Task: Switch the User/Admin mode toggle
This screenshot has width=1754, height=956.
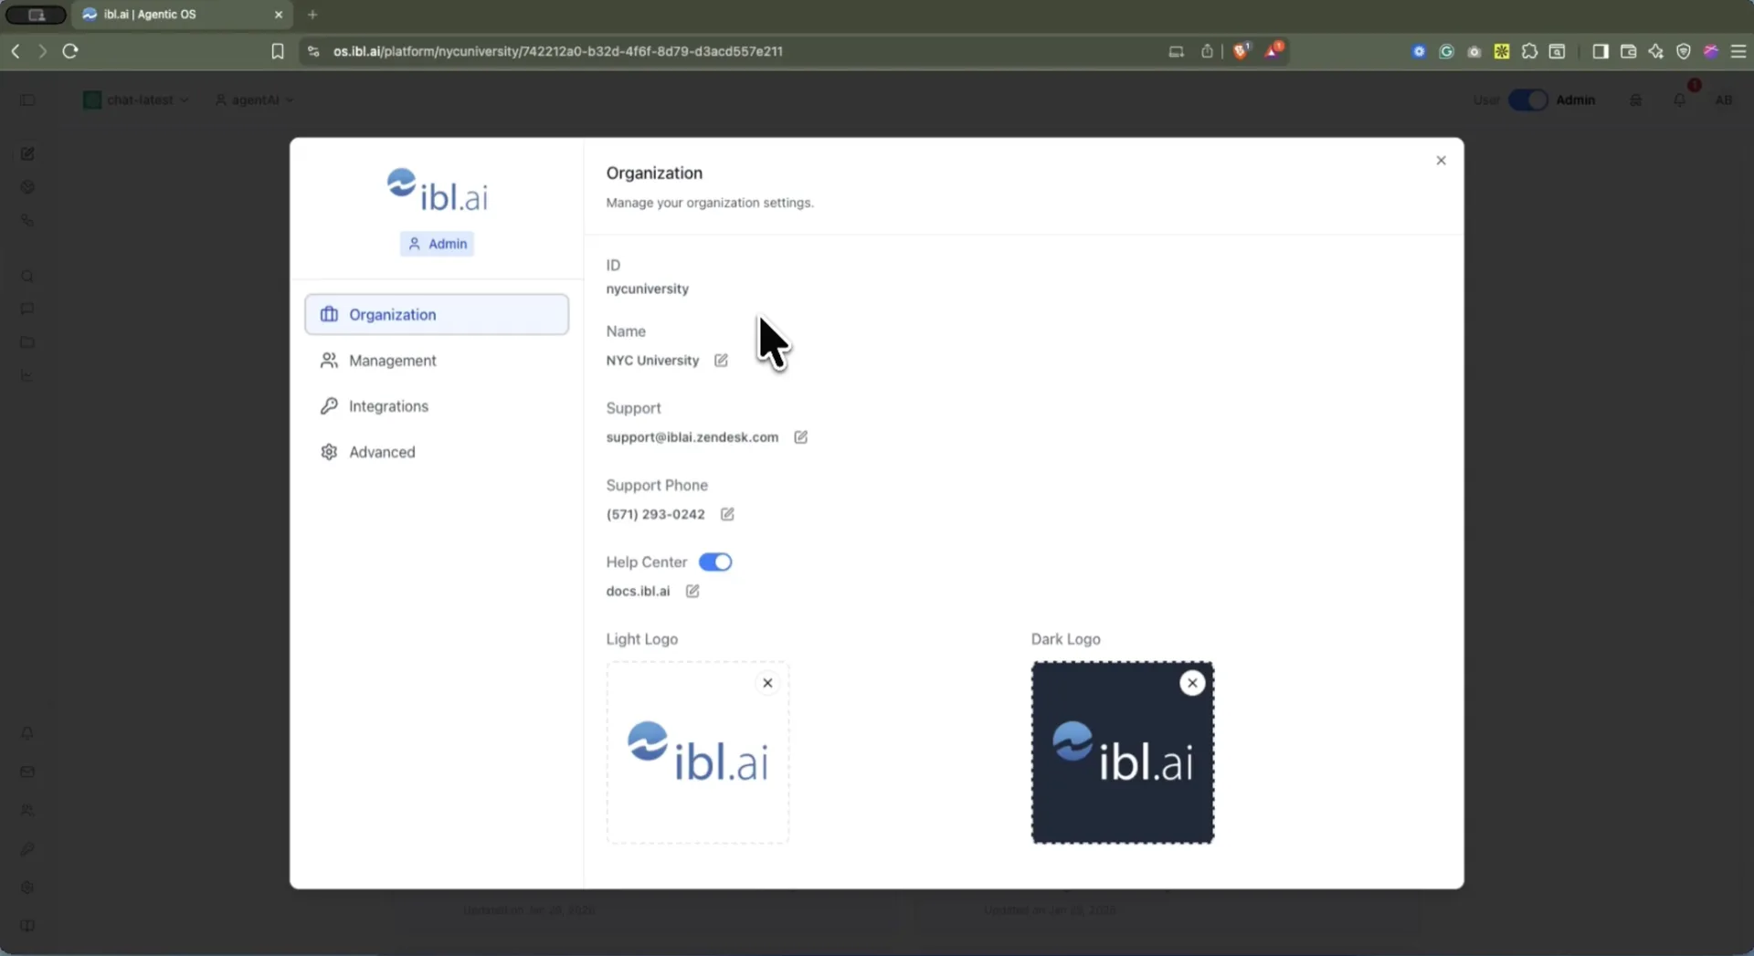Action: click(1527, 100)
